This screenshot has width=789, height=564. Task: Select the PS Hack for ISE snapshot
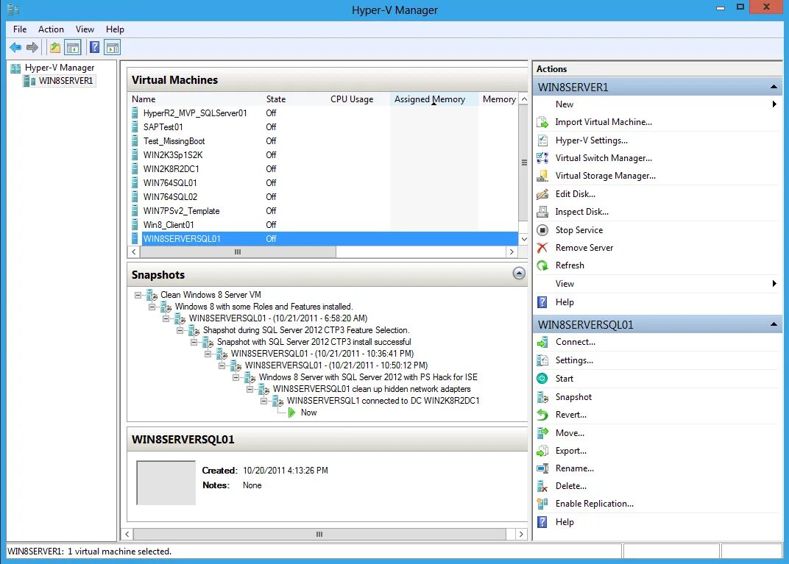point(368,377)
